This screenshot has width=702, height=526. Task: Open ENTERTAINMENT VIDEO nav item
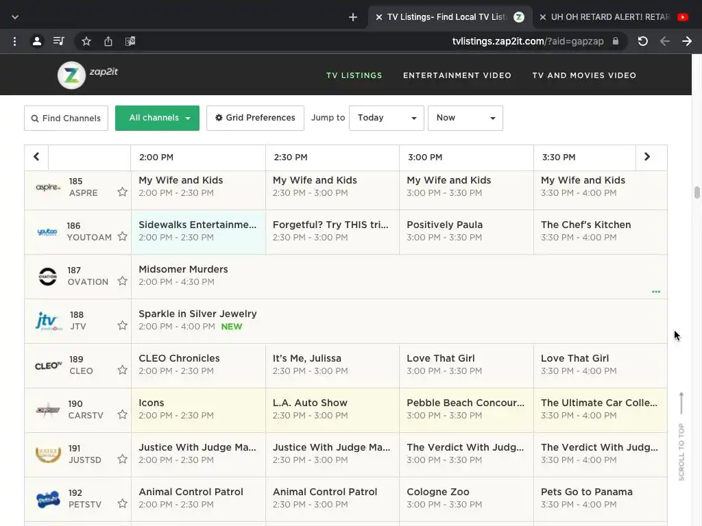click(x=457, y=75)
